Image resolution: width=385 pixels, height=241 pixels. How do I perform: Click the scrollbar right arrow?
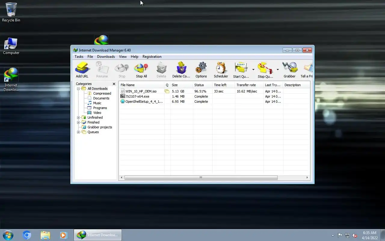point(307,178)
